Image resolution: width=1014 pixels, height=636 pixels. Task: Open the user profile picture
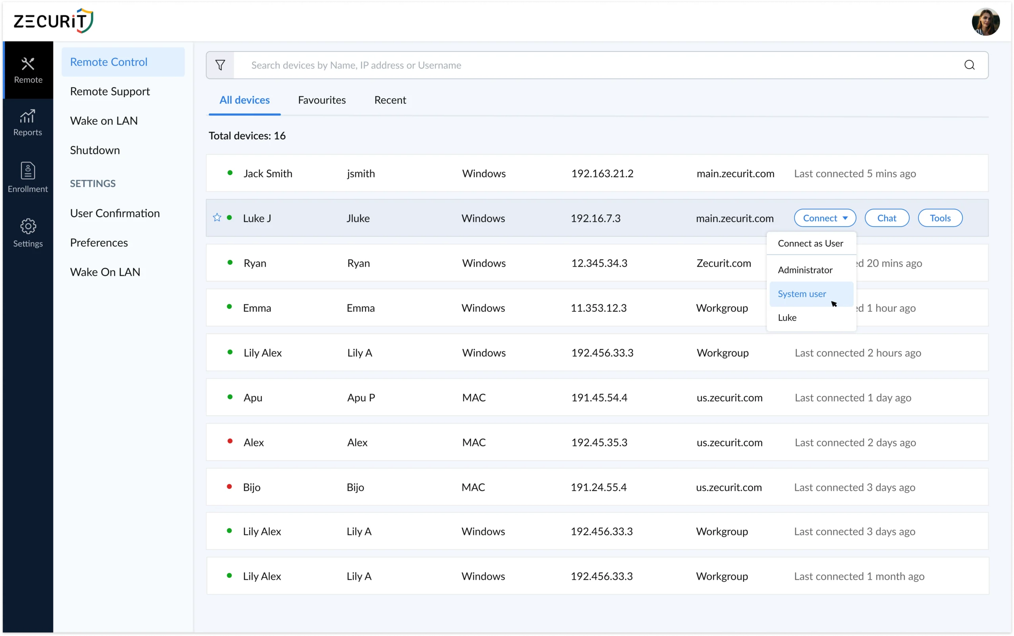click(x=986, y=21)
